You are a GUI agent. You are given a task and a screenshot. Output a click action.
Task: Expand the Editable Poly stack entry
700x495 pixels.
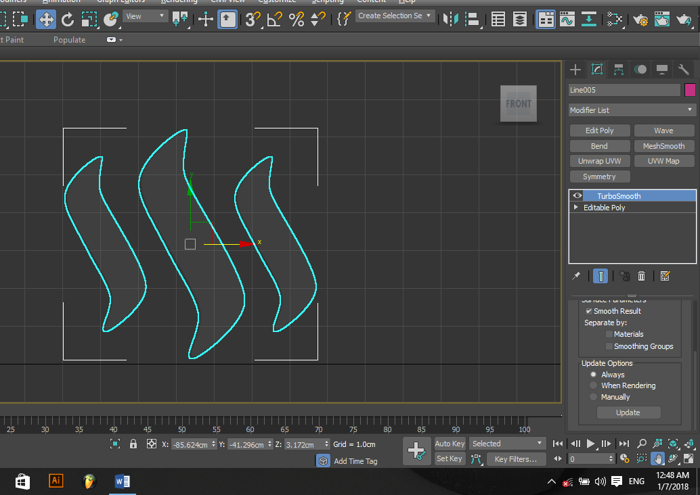point(576,208)
